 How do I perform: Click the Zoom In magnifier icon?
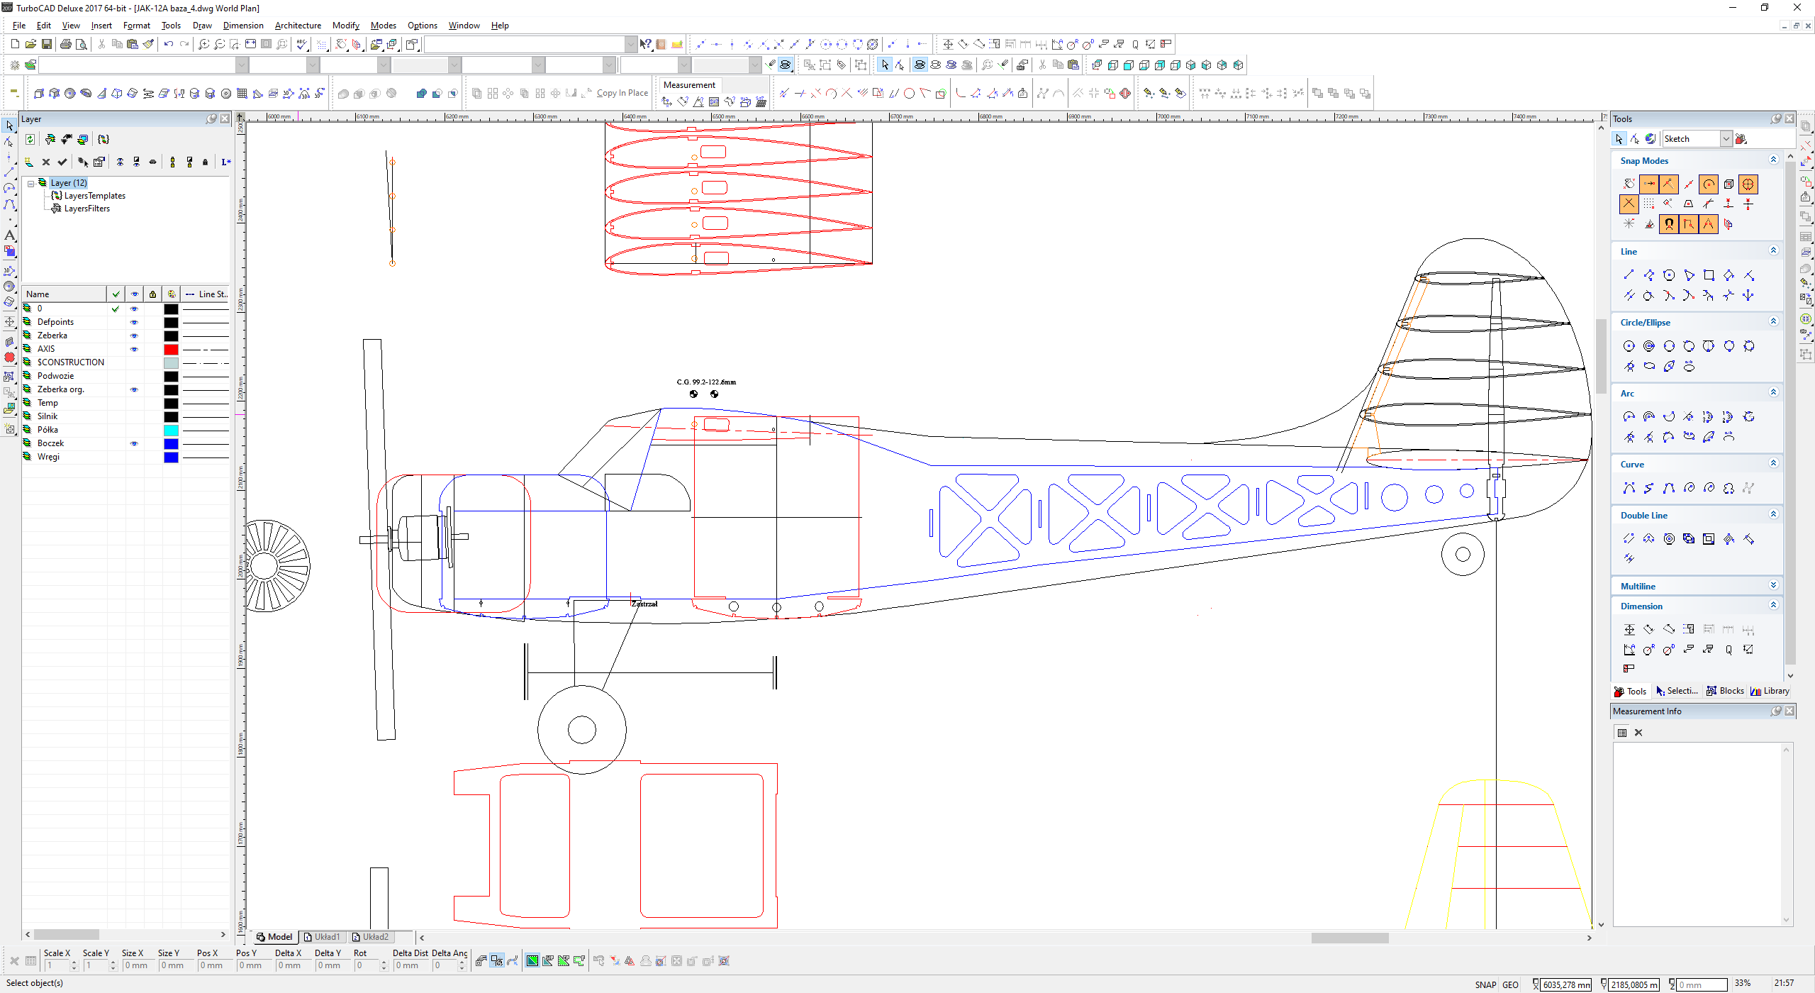pyautogui.click(x=203, y=44)
